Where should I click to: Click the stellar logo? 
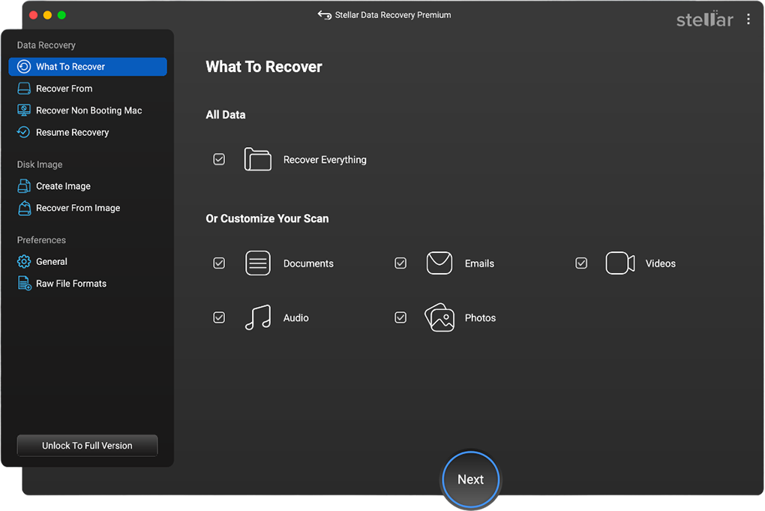(x=704, y=19)
